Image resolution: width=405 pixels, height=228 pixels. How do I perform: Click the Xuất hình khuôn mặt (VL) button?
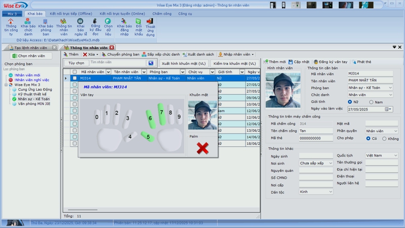click(x=184, y=64)
